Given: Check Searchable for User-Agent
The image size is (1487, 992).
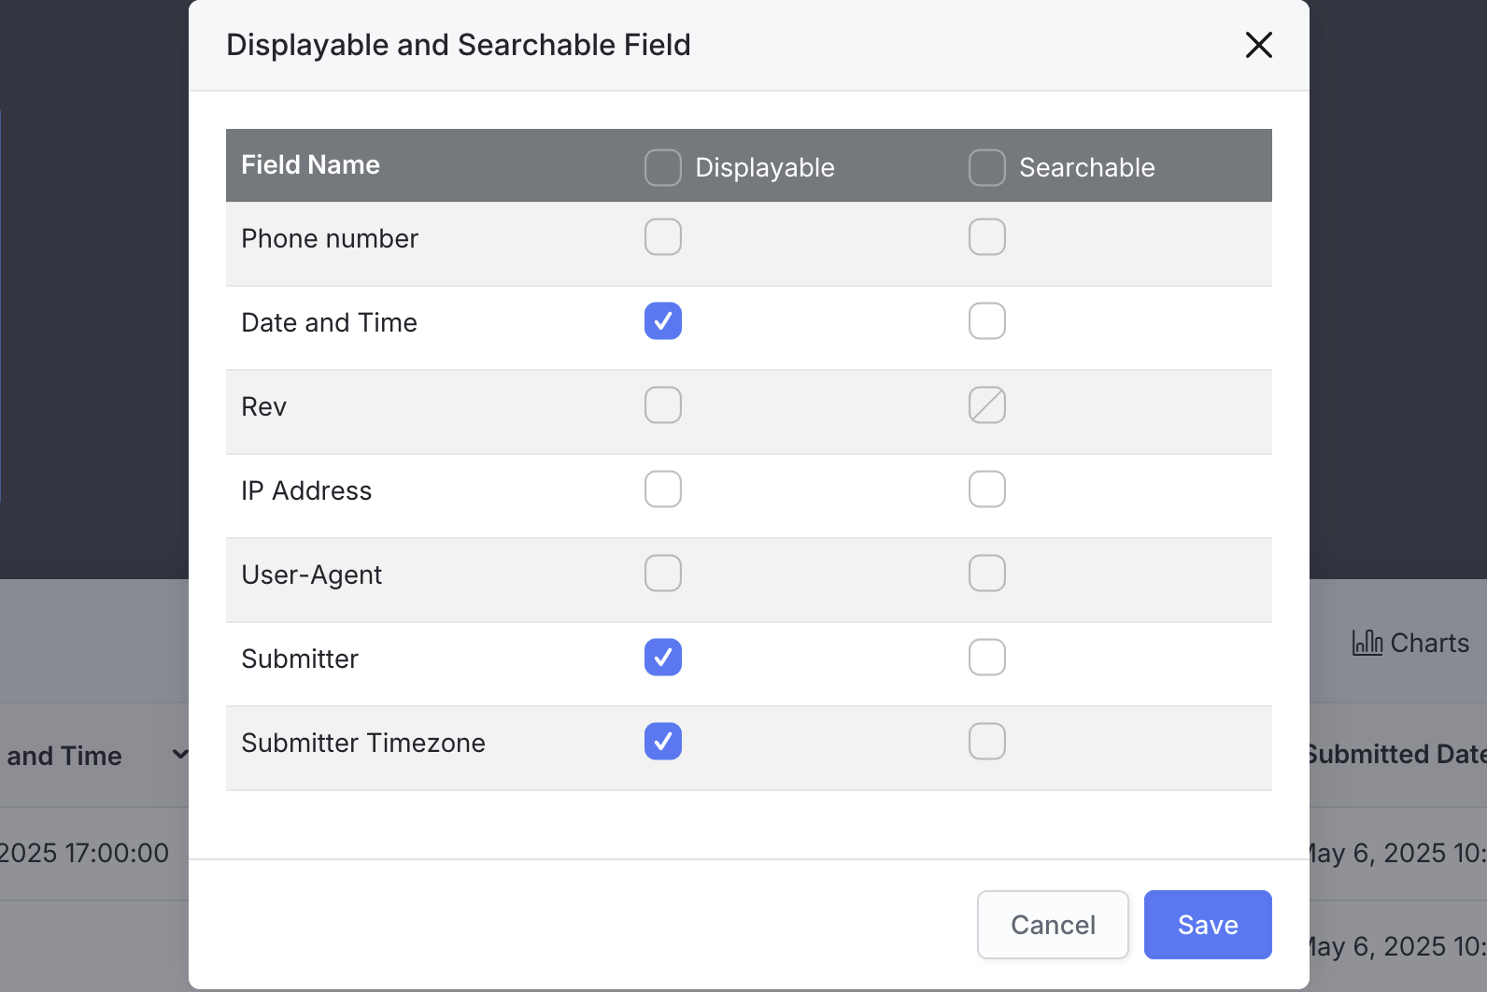Looking at the screenshot, I should [x=987, y=574].
